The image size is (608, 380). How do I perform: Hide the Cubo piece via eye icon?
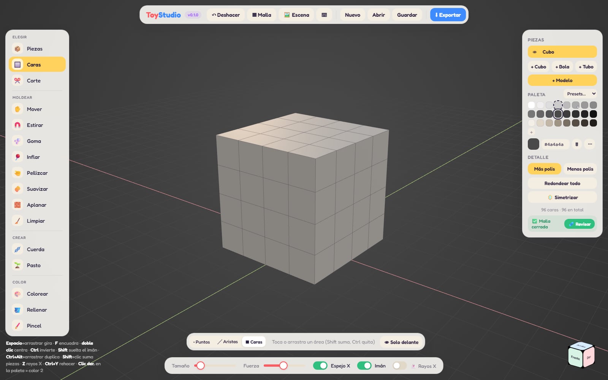(535, 52)
